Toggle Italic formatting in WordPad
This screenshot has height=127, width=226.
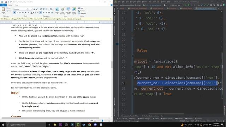click(17, 13)
